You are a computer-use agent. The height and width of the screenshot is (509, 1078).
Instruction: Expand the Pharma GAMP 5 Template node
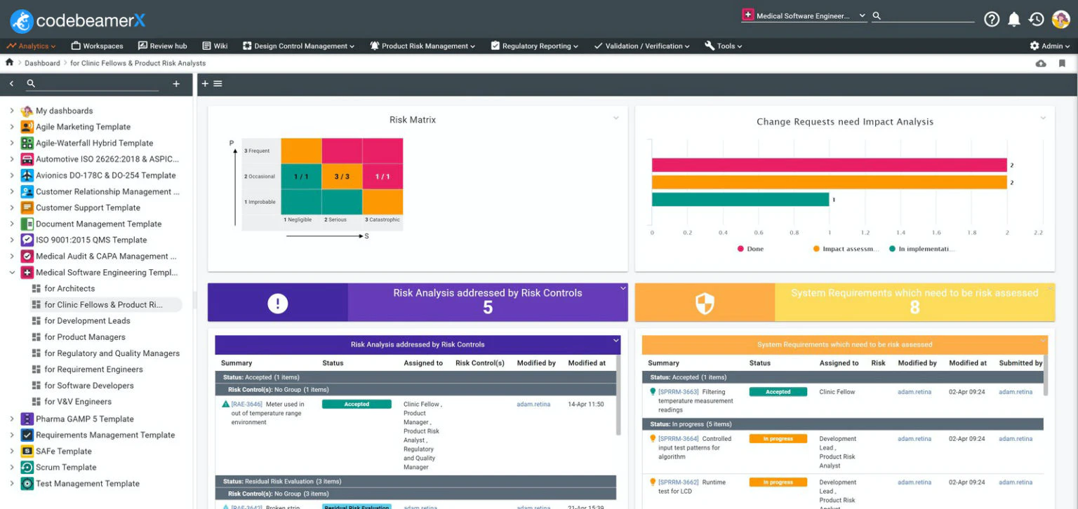(12, 419)
